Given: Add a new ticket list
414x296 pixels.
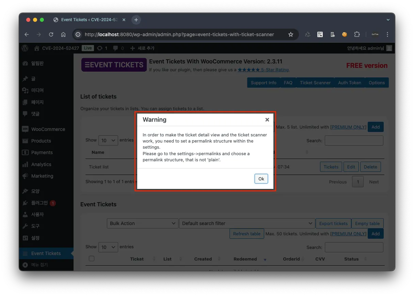Looking at the screenshot, I should (x=376, y=127).
